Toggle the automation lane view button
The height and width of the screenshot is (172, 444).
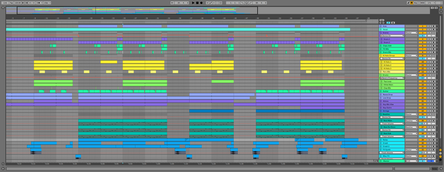click(388, 22)
